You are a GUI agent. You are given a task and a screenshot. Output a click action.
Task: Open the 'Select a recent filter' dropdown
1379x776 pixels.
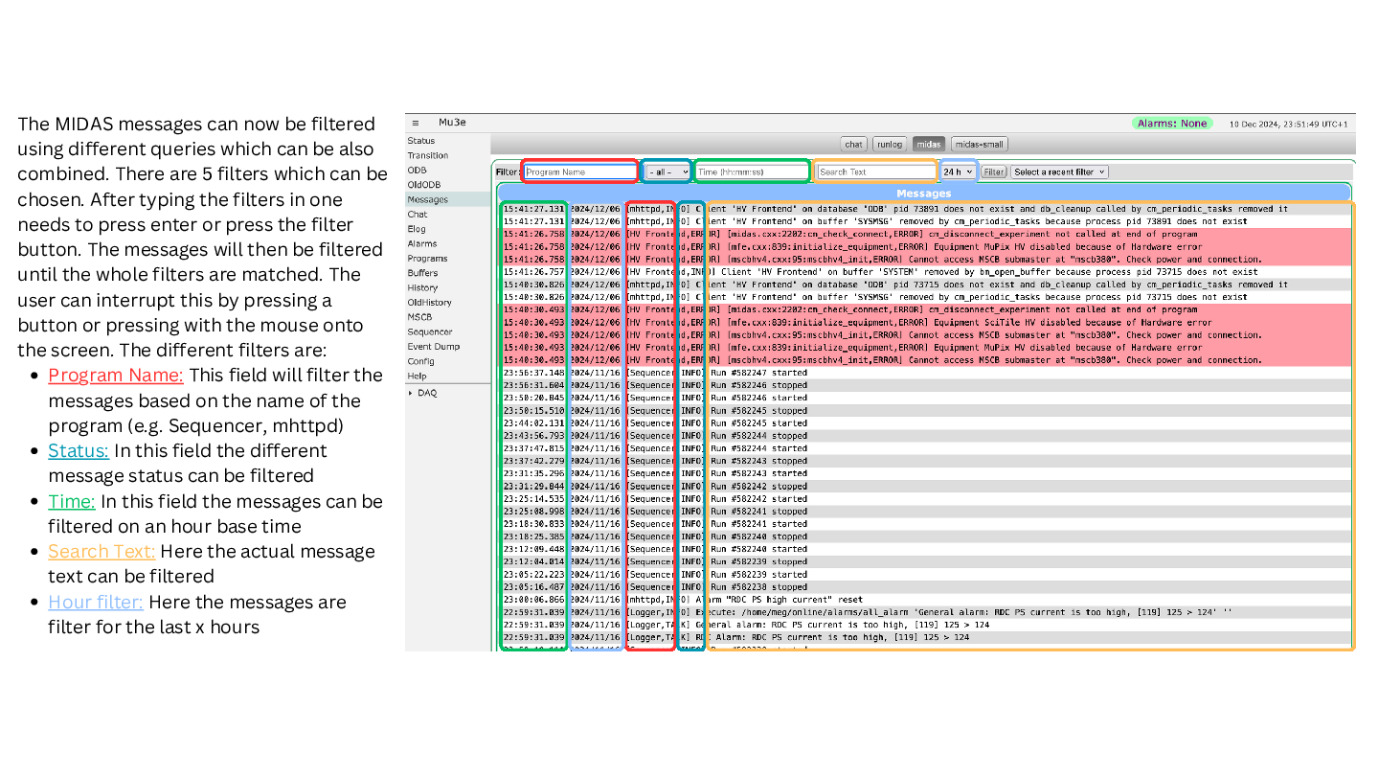[x=1059, y=171]
